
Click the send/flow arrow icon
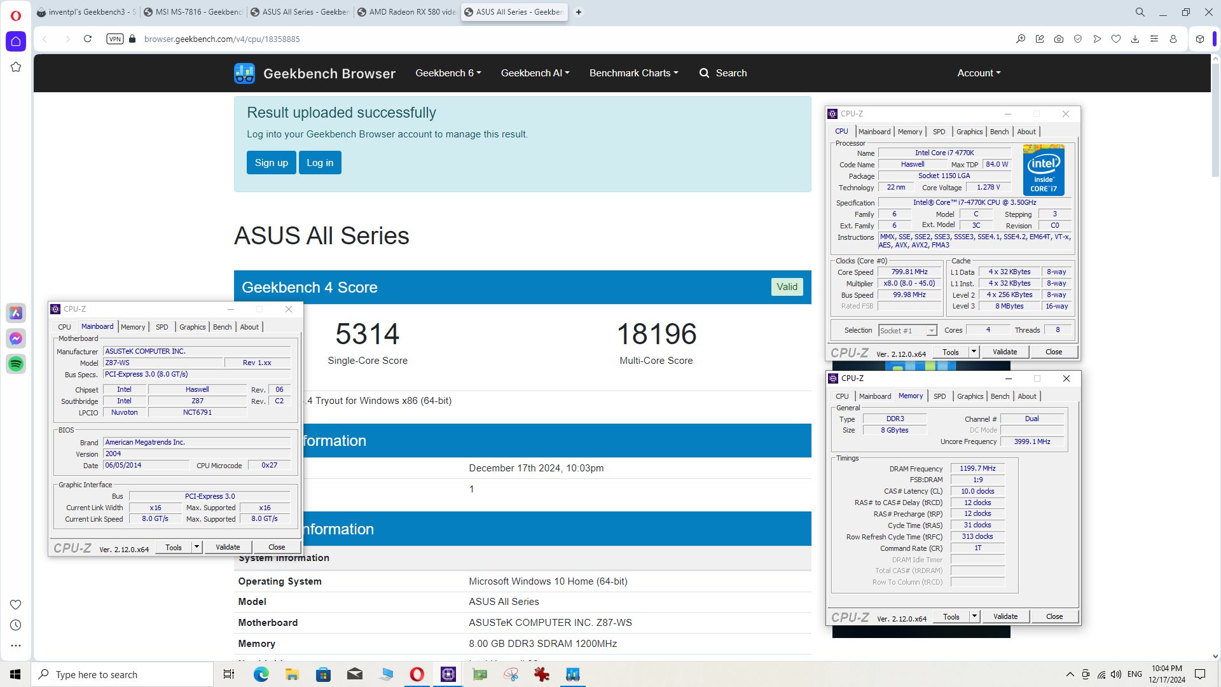click(x=1097, y=39)
